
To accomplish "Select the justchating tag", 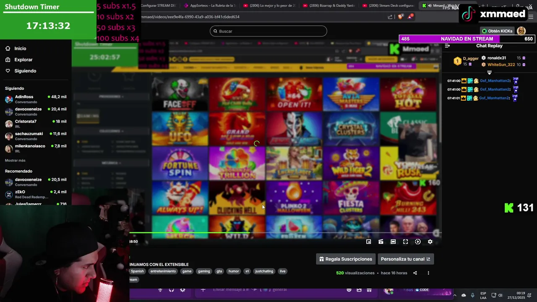I will (264, 271).
